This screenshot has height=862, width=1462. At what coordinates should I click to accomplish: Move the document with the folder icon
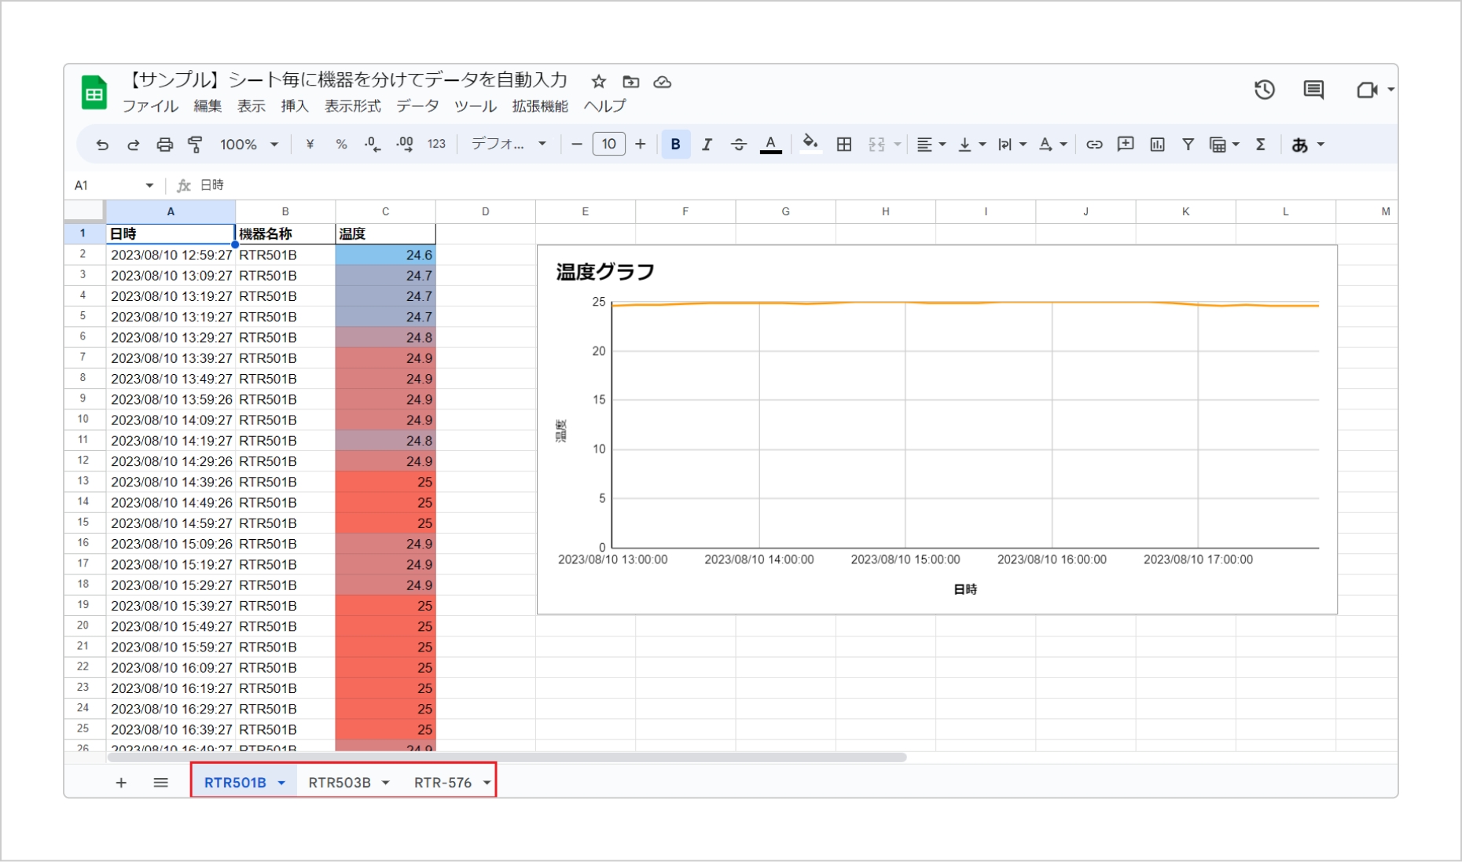click(x=630, y=82)
